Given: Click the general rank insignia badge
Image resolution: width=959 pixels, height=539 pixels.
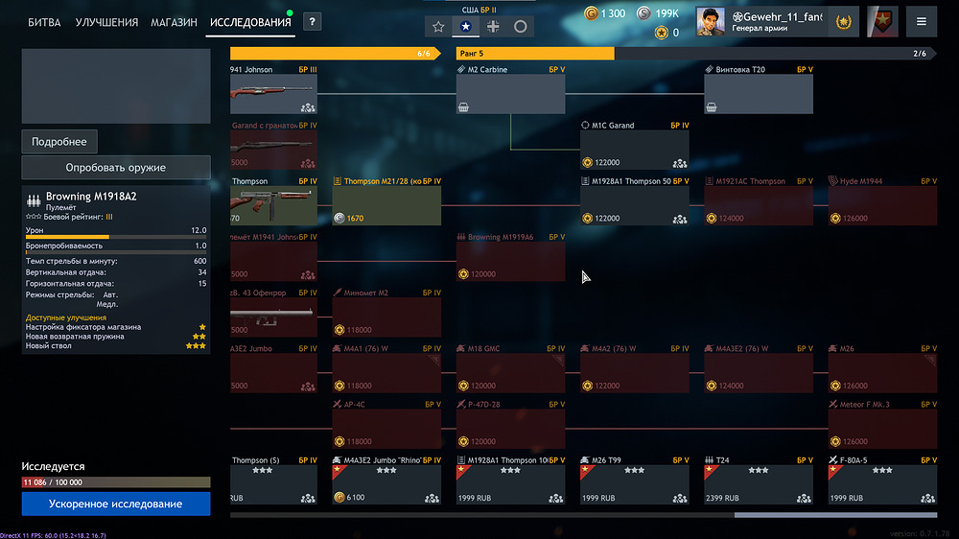Looking at the screenshot, I should tap(844, 21).
